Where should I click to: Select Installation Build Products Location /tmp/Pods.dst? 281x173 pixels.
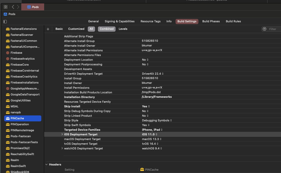tap(151, 92)
